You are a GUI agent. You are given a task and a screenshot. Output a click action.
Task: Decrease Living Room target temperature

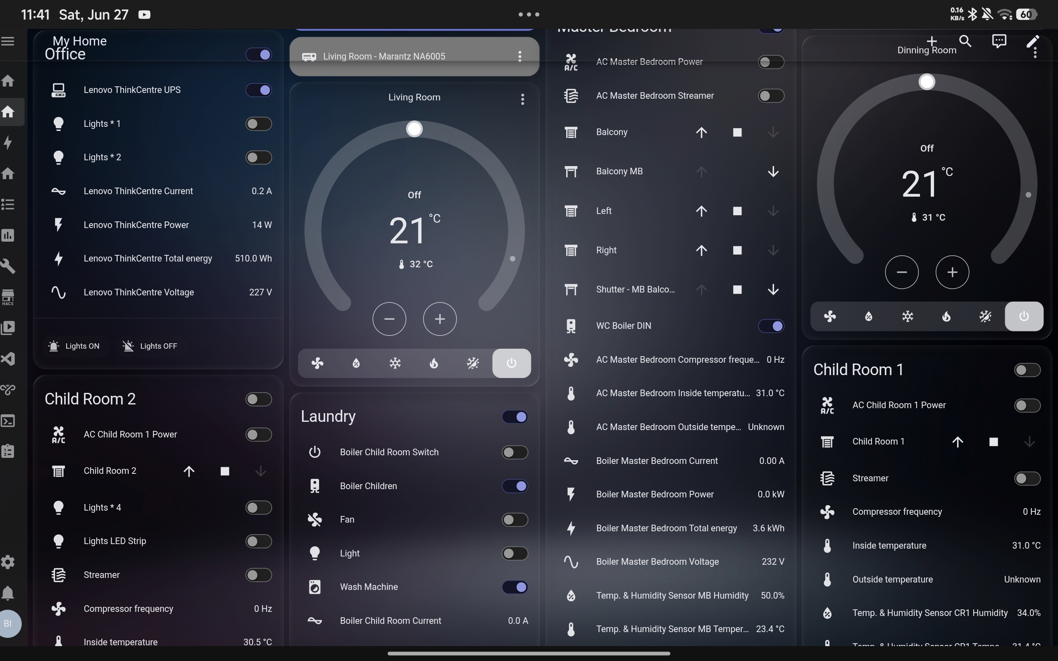coord(389,319)
